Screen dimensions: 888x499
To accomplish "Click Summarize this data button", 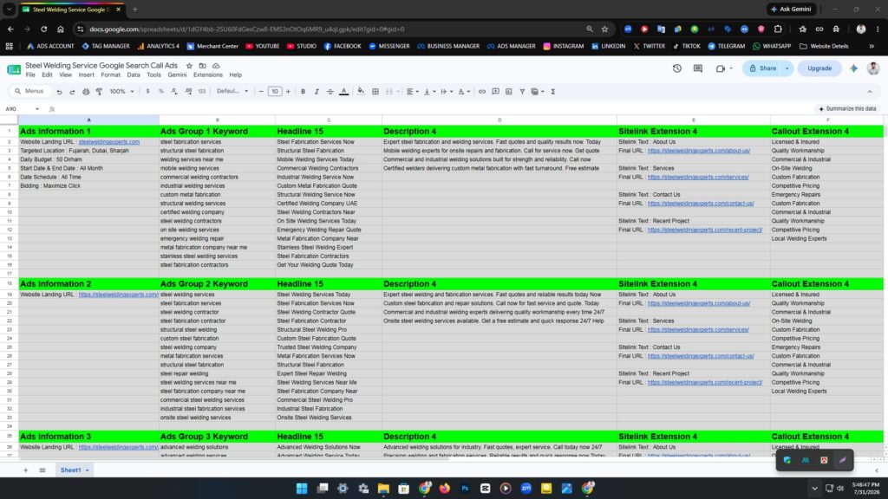I will click(x=847, y=108).
